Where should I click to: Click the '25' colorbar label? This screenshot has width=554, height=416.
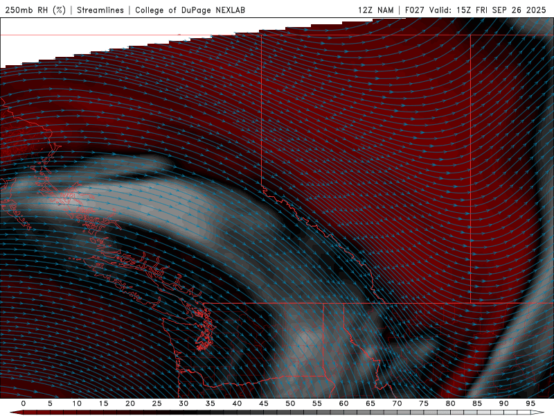coord(157,404)
